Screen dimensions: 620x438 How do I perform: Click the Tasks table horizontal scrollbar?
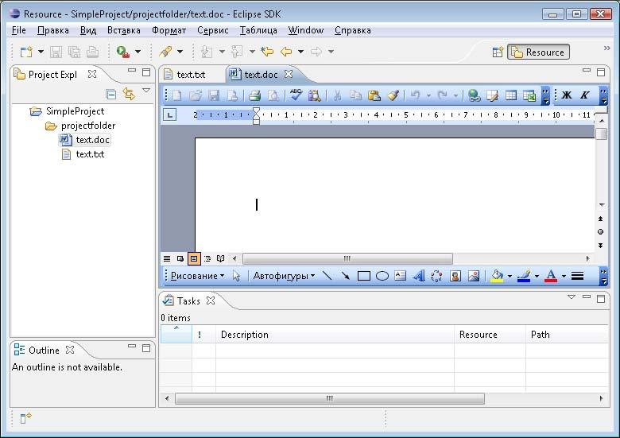point(329,398)
